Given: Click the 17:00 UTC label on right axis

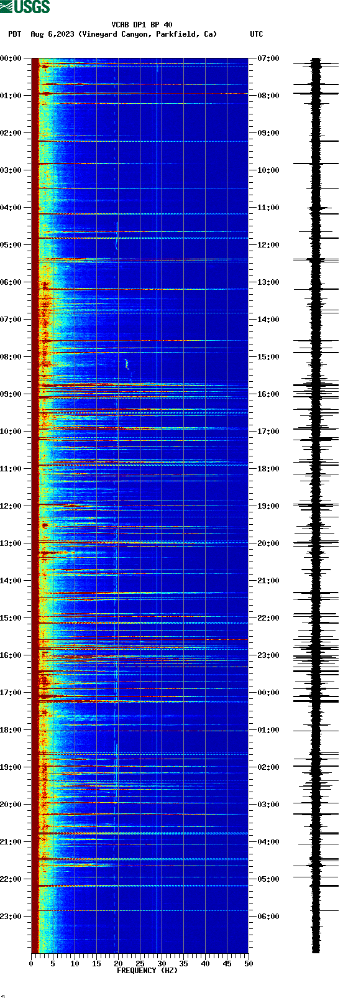Looking at the screenshot, I should (268, 432).
